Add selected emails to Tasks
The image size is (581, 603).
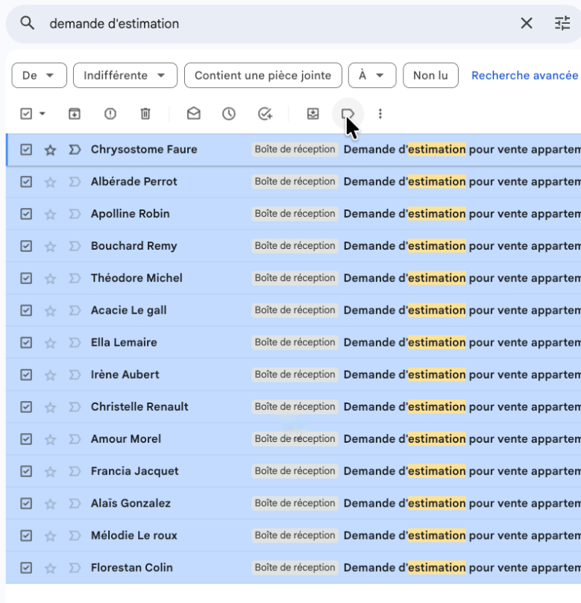265,114
